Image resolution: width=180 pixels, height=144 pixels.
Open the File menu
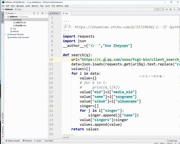click(x=3, y=6)
